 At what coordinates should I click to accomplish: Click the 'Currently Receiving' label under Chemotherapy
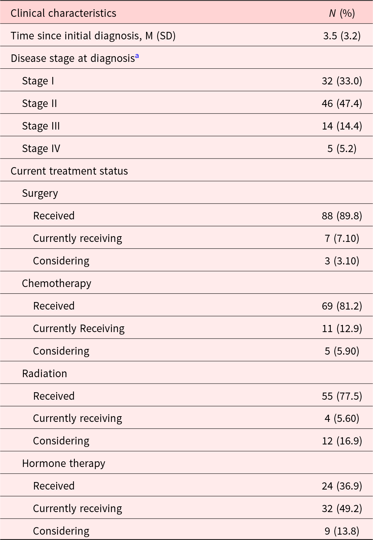[x=79, y=329]
